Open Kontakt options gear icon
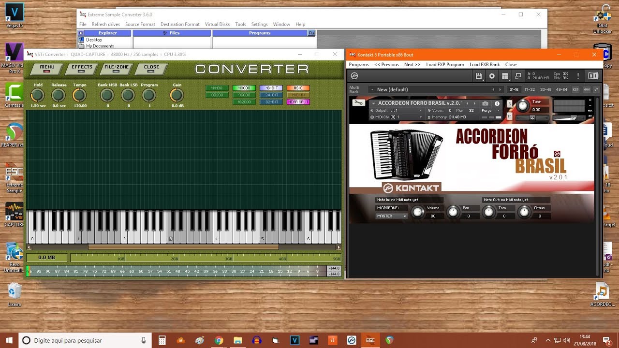Image resolution: width=619 pixels, height=348 pixels. pyautogui.click(x=492, y=76)
